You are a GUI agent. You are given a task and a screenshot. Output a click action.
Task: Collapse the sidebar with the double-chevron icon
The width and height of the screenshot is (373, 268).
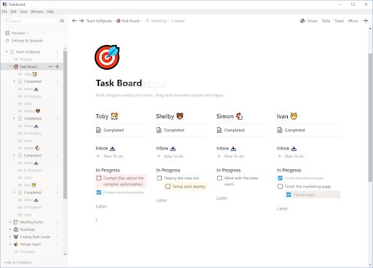click(x=62, y=21)
